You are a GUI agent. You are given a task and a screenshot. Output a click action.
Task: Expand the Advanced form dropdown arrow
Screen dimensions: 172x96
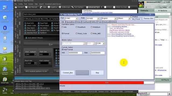[102, 7]
